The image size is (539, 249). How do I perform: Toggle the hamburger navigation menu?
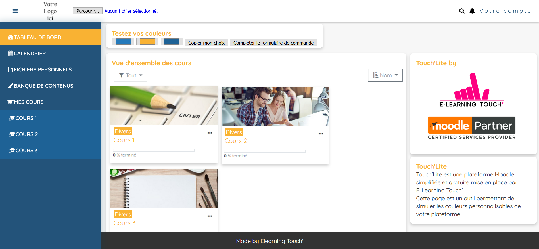click(x=15, y=11)
